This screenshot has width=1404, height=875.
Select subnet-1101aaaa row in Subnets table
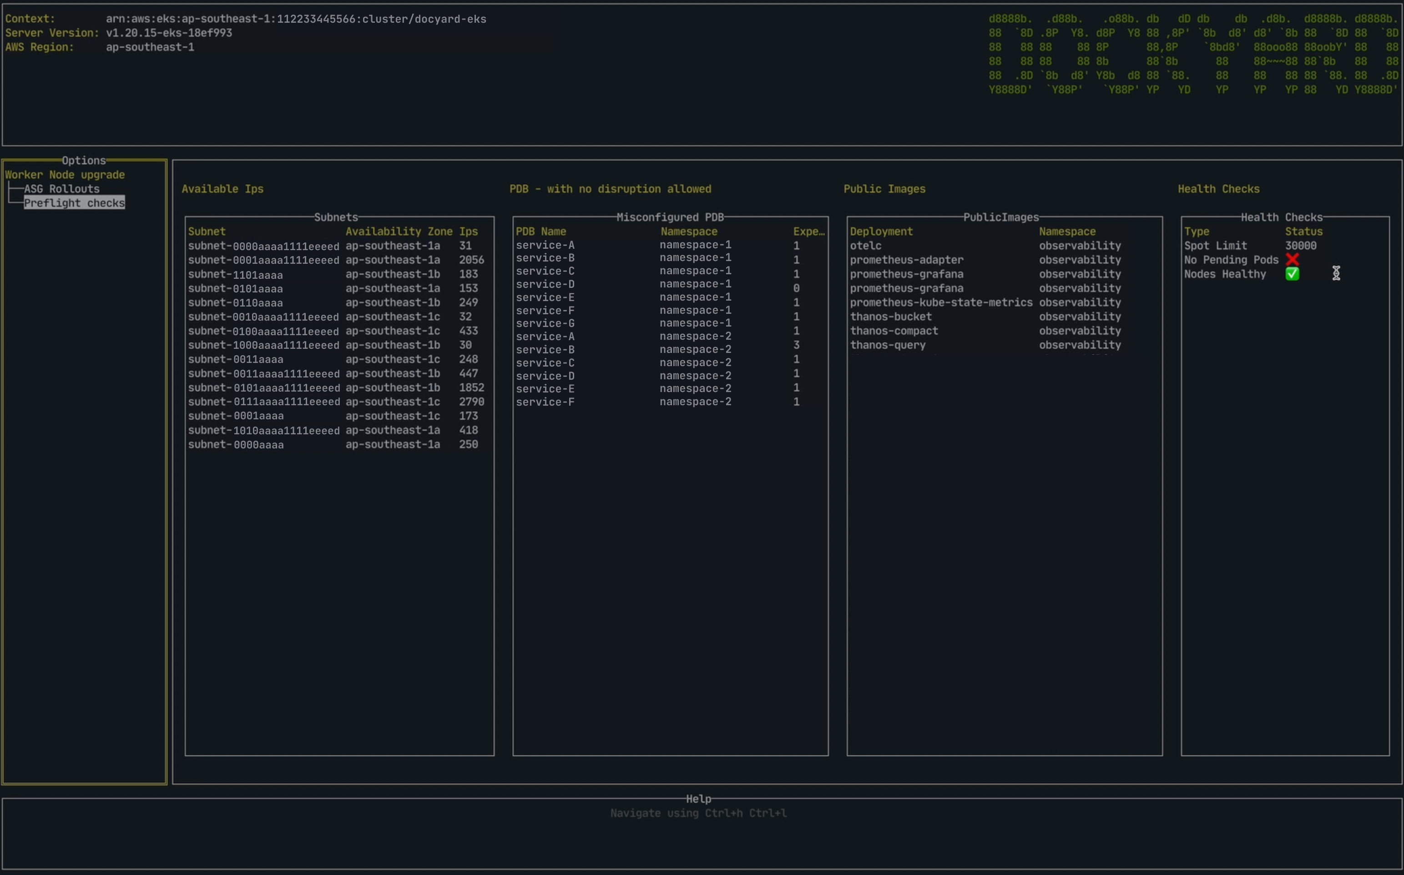[235, 274]
